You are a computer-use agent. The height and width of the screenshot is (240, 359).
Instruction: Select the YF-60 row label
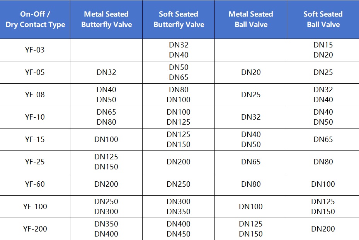point(35,184)
